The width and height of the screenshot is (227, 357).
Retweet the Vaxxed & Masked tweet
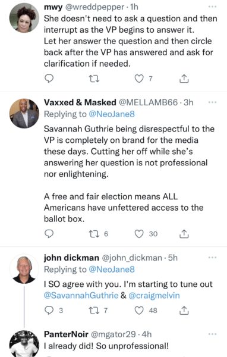click(94, 234)
